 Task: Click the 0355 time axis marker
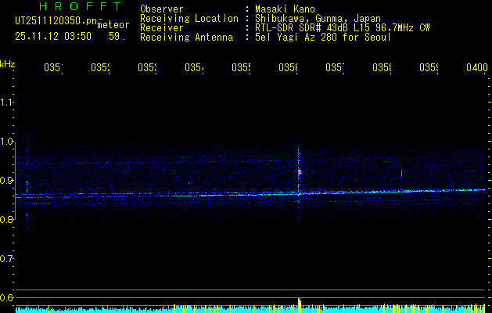coord(241,67)
